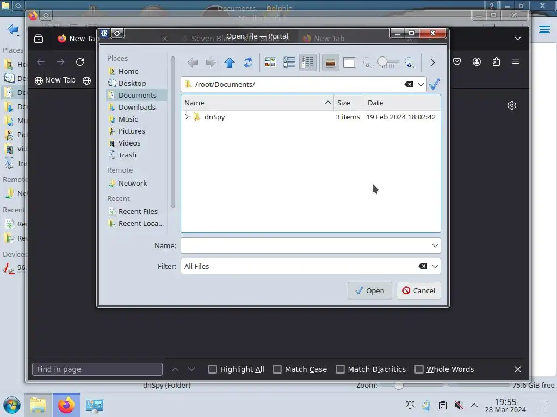Adjust the icon size zoom slider
The width and height of the screenshot is (557, 417).
pos(388,63)
